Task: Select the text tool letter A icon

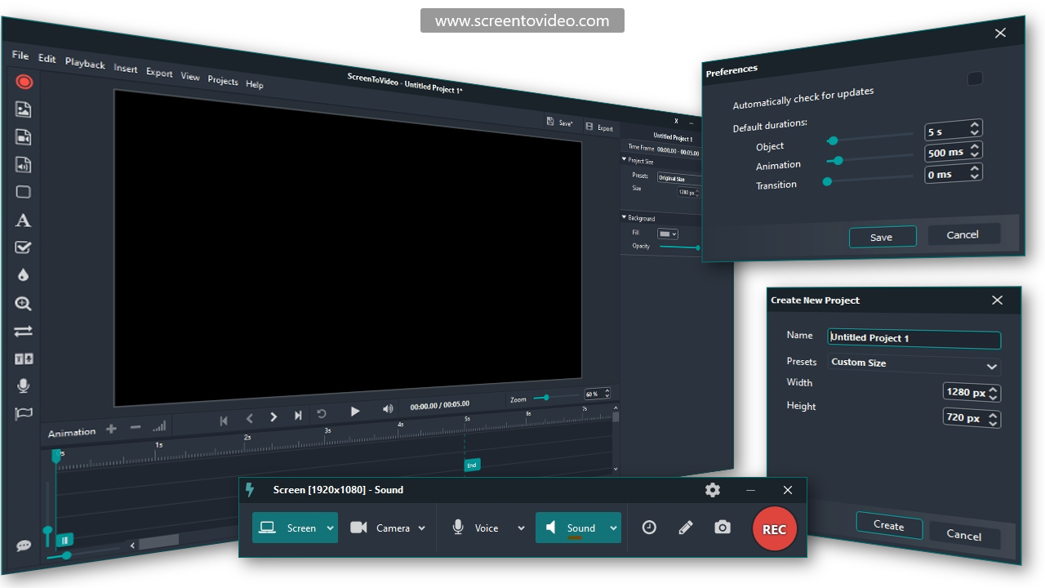Action: (24, 220)
